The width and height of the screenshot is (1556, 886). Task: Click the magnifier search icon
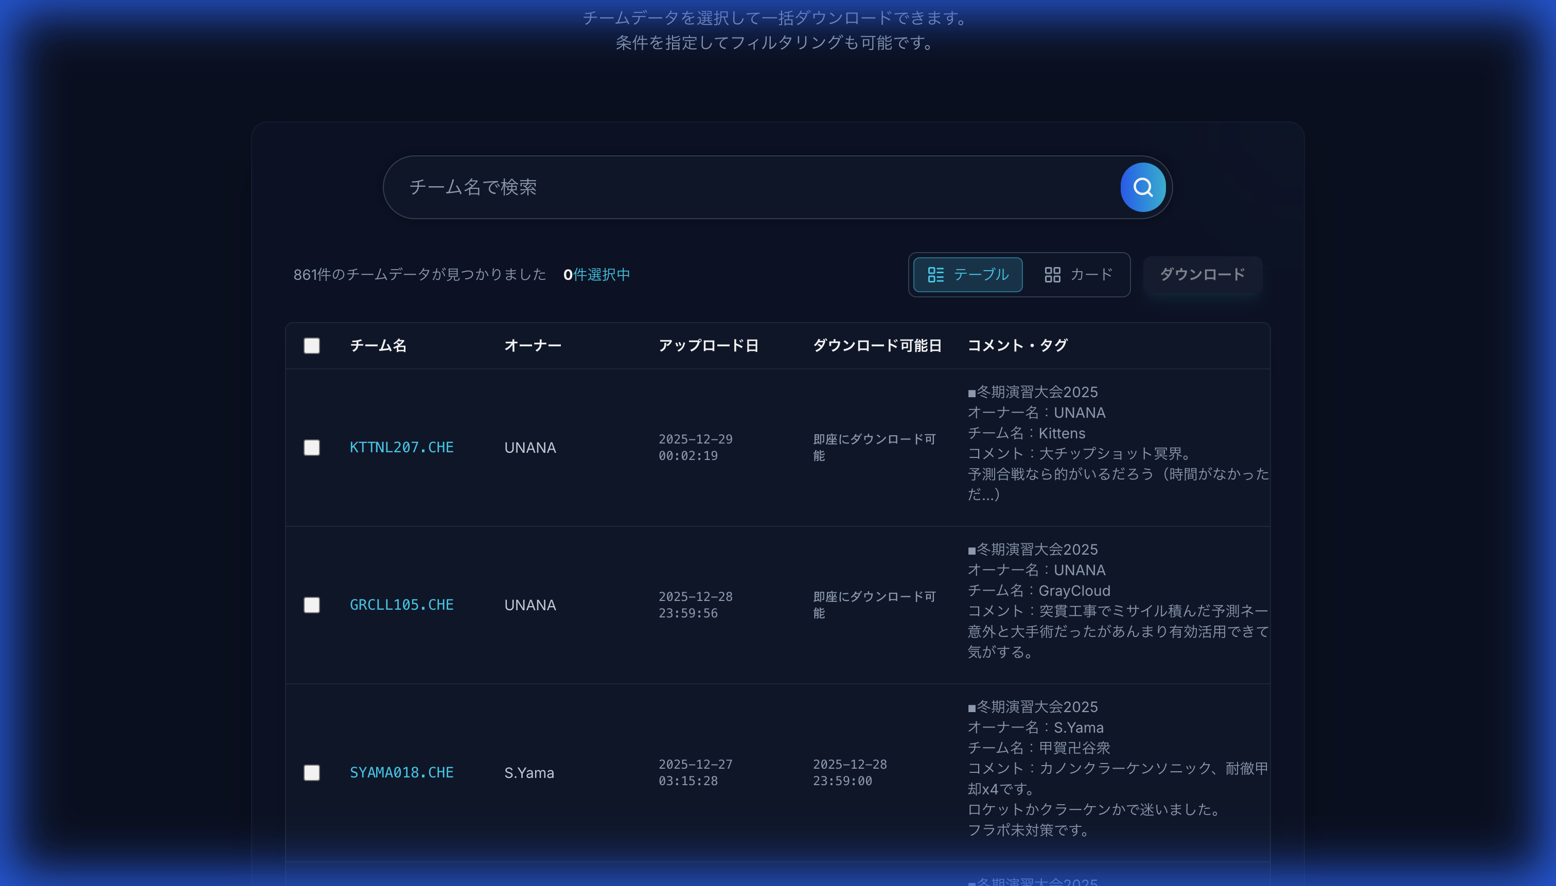tap(1142, 187)
